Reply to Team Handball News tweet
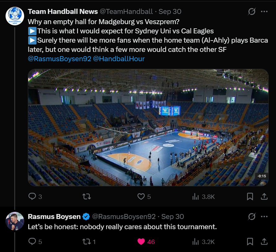276x252 pixels. [x=32, y=196]
